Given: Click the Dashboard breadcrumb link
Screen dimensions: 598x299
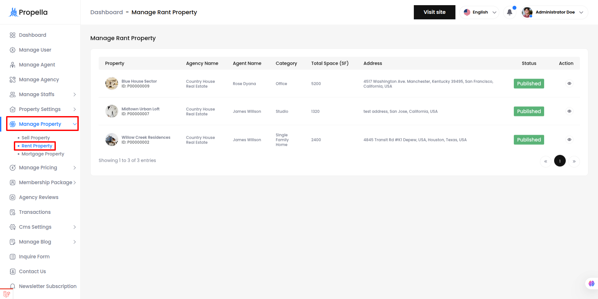Looking at the screenshot, I should click(106, 12).
